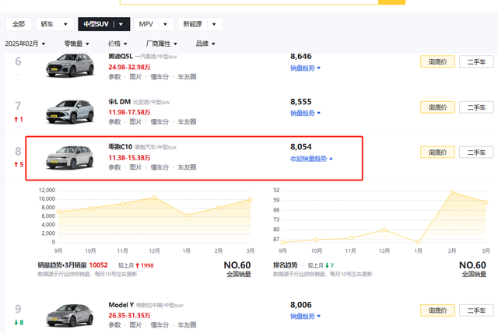The width and height of the screenshot is (498, 333).
Task: Open the MPV dropdown arrow
Action: pos(165,24)
